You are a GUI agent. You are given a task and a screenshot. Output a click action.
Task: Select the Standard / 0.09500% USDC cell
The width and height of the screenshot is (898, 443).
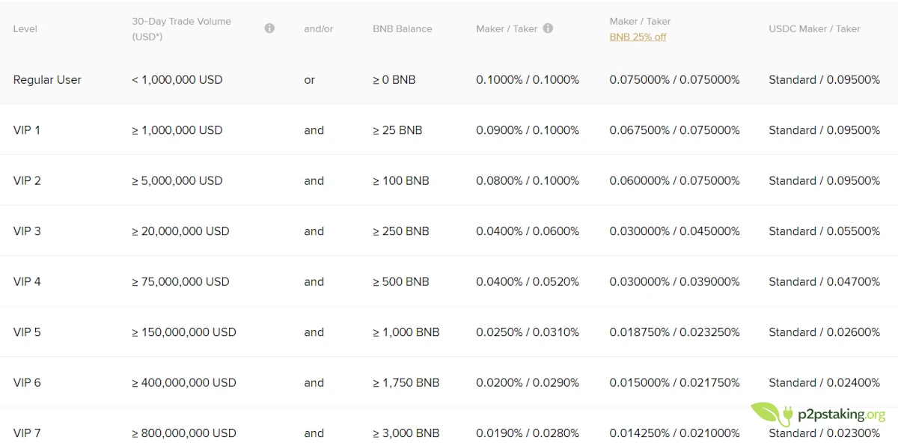(x=823, y=79)
